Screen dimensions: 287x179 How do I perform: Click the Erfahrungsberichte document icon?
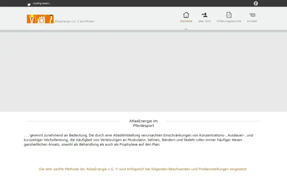pos(229,15)
